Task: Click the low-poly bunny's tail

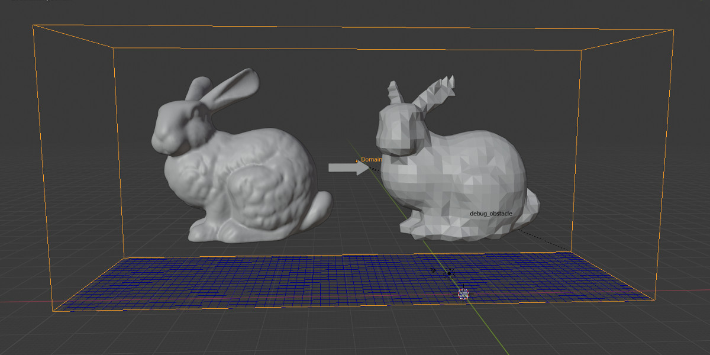Action: [530, 201]
